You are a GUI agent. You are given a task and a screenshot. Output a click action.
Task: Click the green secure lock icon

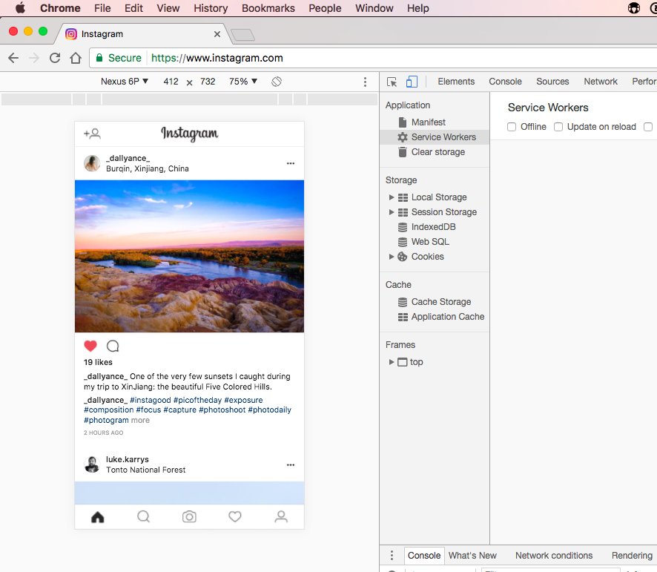click(99, 58)
